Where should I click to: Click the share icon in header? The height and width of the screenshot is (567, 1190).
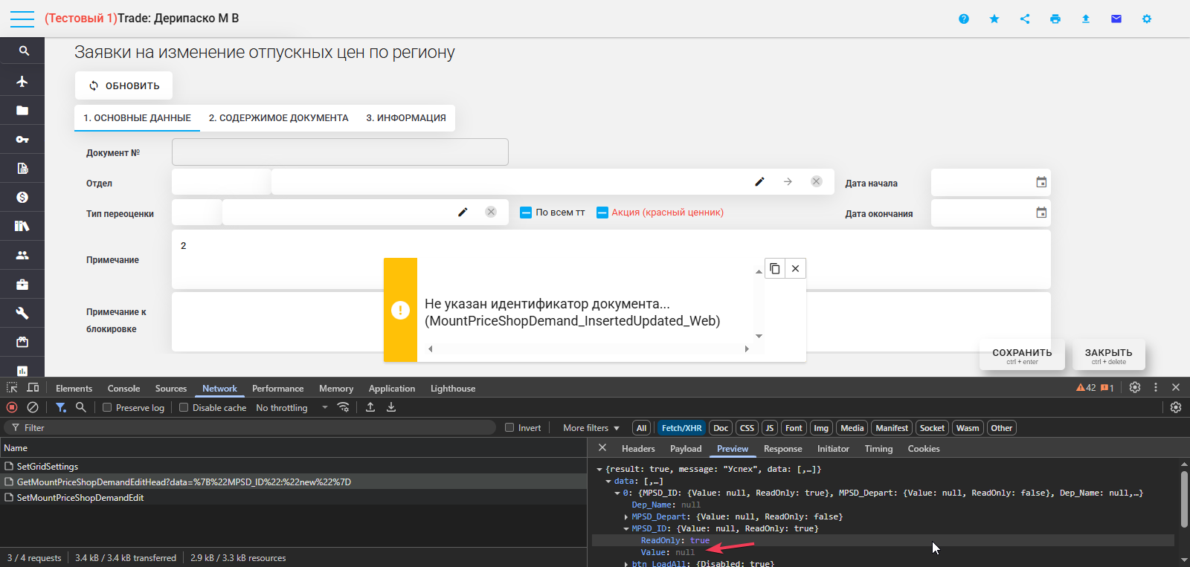click(1025, 19)
